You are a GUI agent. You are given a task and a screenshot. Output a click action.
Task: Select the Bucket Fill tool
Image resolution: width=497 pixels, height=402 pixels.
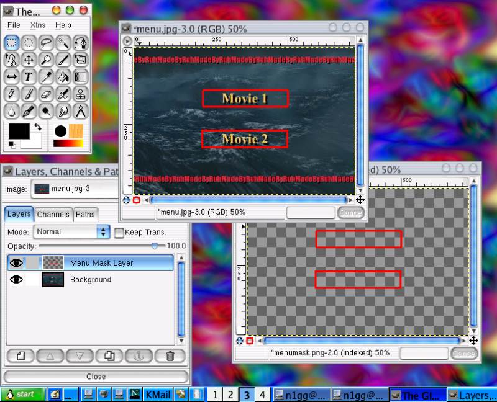pyautogui.click(x=63, y=76)
